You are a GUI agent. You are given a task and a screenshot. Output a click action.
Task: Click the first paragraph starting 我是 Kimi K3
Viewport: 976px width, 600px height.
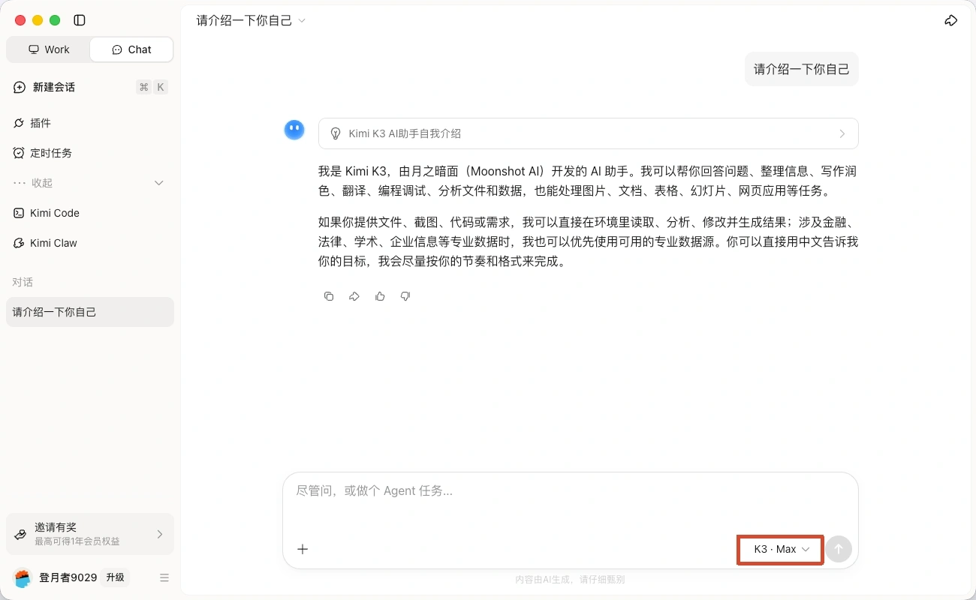(x=589, y=181)
